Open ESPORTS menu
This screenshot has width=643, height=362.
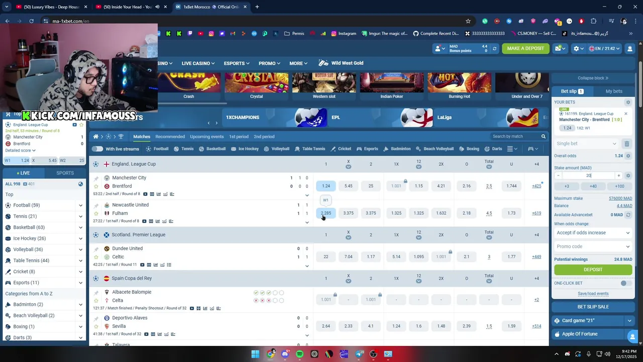(x=237, y=63)
